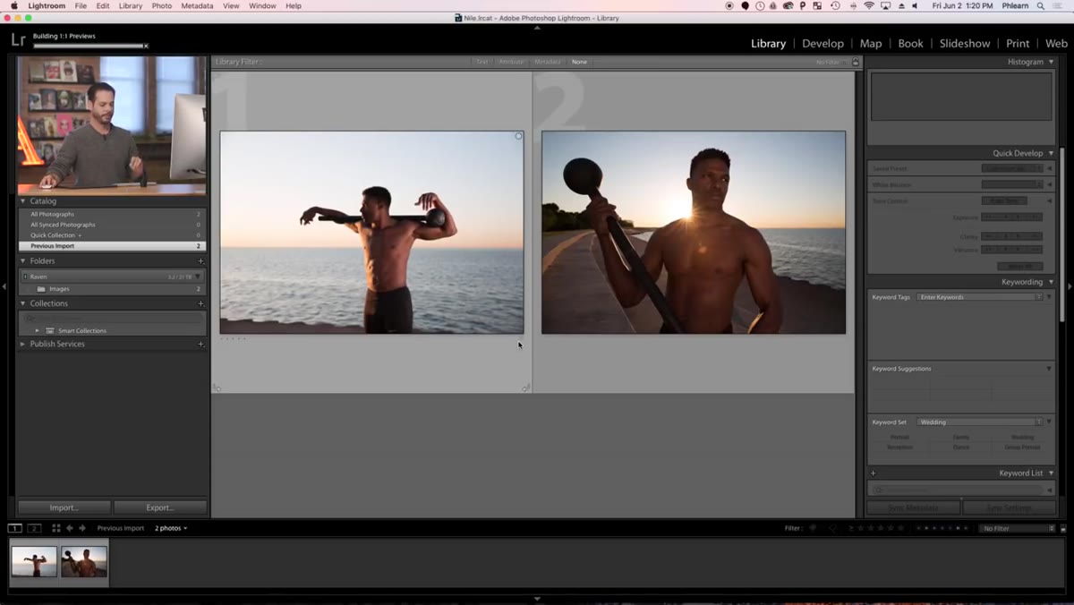
Task: Open the Photo menu
Action: pos(162,5)
